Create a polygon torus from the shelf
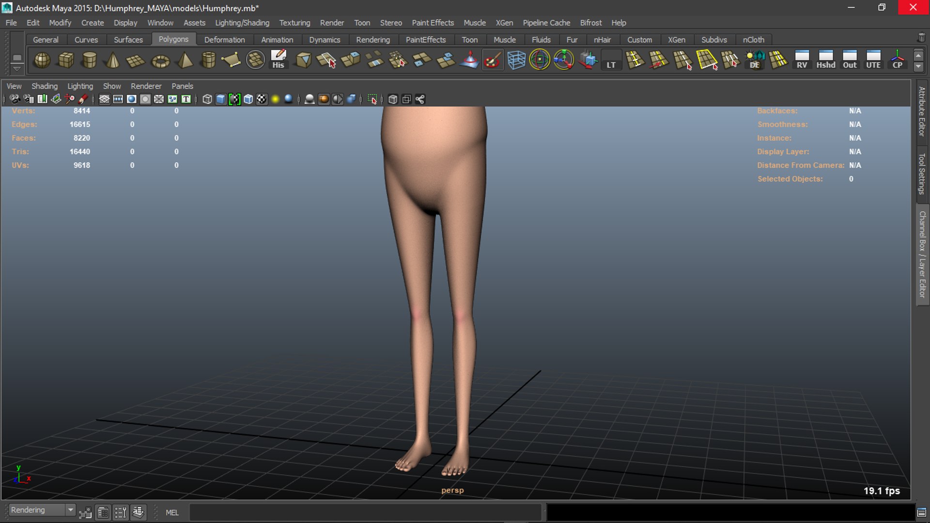Viewport: 930px width, 523px height. coord(160,60)
